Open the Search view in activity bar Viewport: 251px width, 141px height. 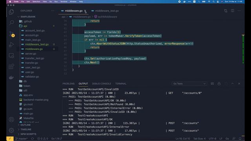11,22
